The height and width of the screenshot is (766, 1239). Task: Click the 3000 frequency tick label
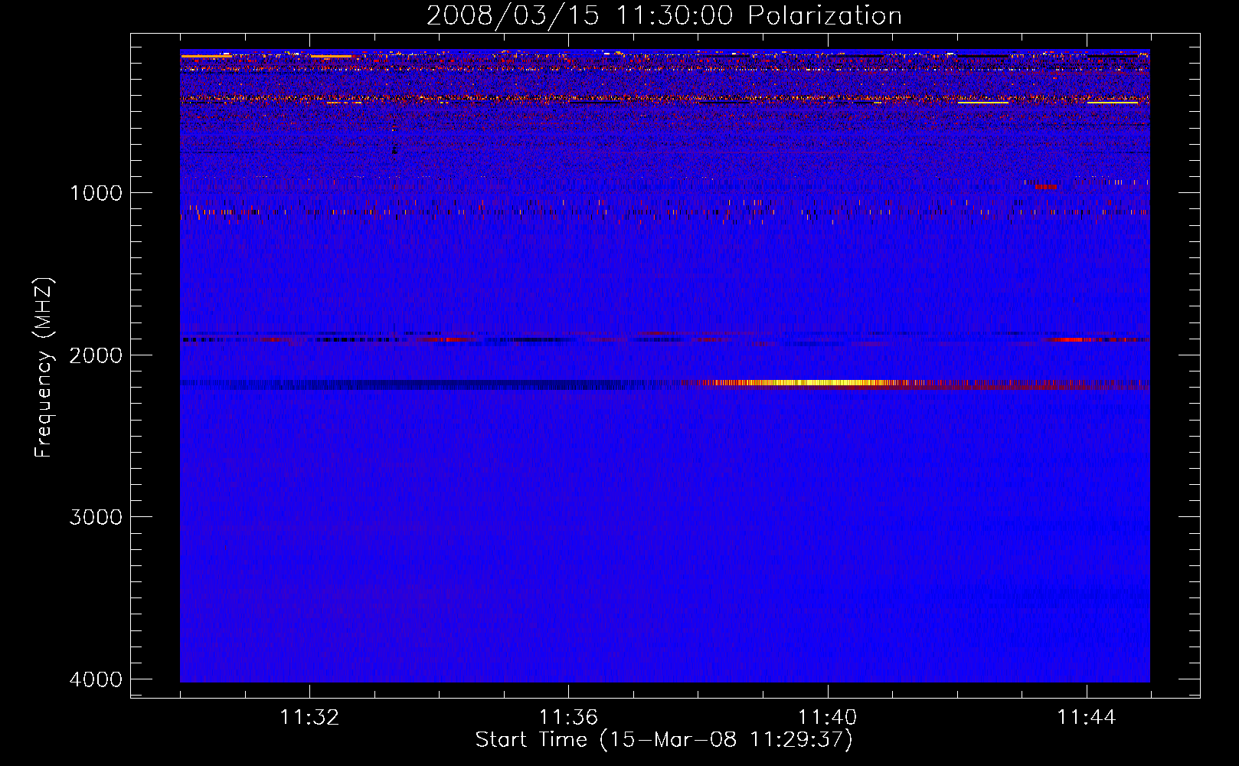coord(96,517)
